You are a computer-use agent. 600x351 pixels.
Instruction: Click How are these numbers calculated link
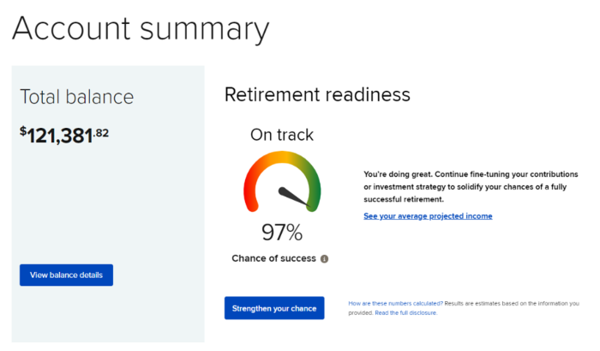click(395, 303)
